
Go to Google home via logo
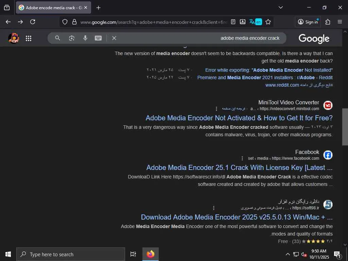click(x=314, y=39)
